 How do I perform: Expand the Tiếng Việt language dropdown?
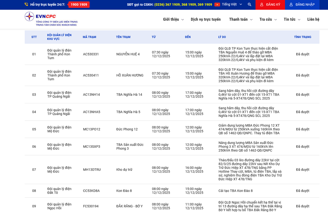(x=232, y=4)
